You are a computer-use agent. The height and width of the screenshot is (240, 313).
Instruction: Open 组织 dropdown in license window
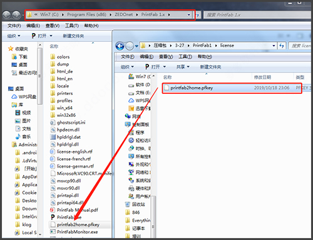[x=127, y=67]
